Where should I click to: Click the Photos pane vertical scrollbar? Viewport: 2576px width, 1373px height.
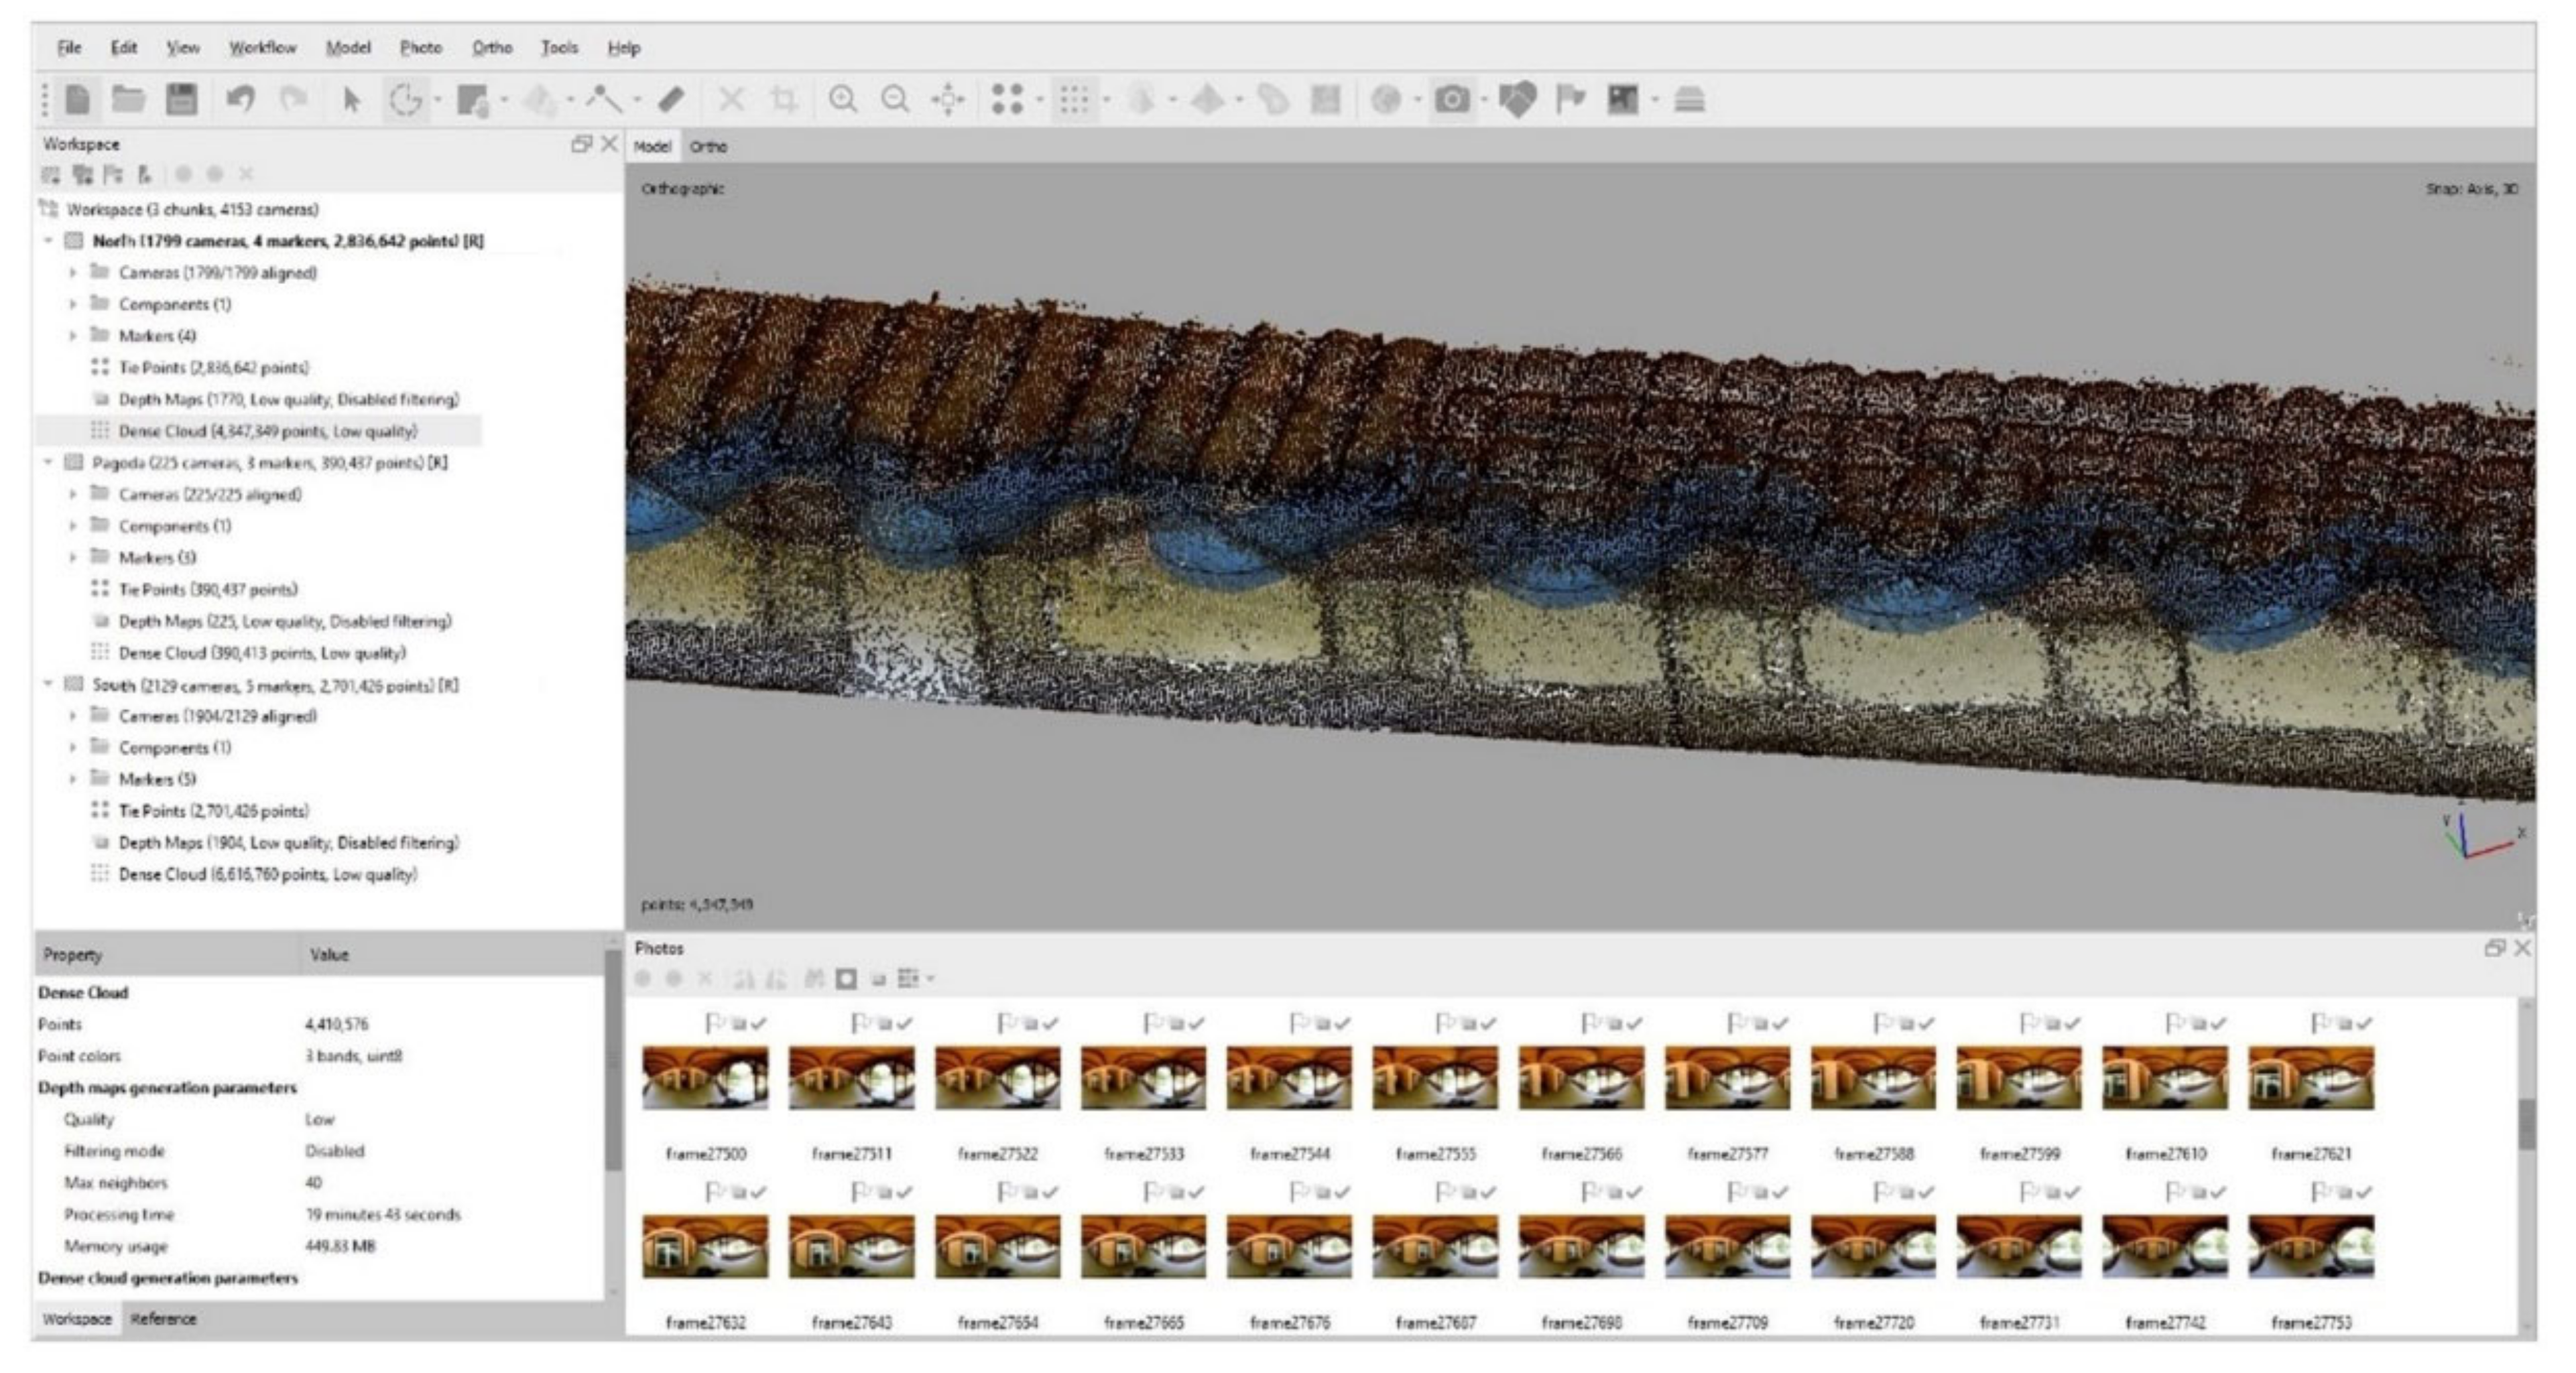coord(2526,1125)
